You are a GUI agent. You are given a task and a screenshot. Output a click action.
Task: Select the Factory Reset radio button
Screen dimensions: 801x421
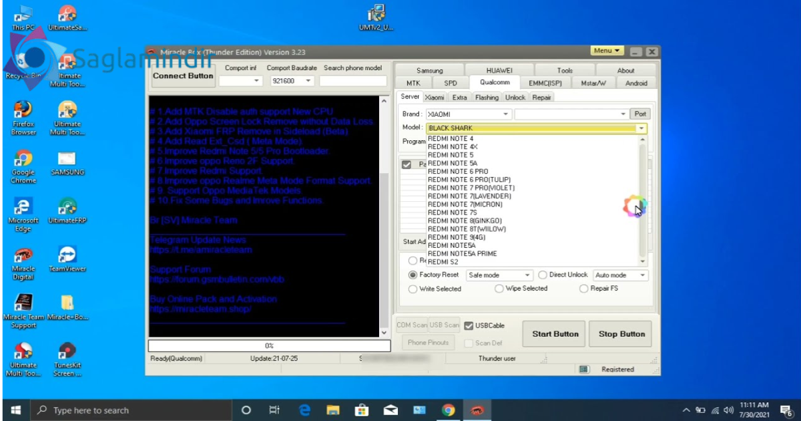pyautogui.click(x=413, y=275)
